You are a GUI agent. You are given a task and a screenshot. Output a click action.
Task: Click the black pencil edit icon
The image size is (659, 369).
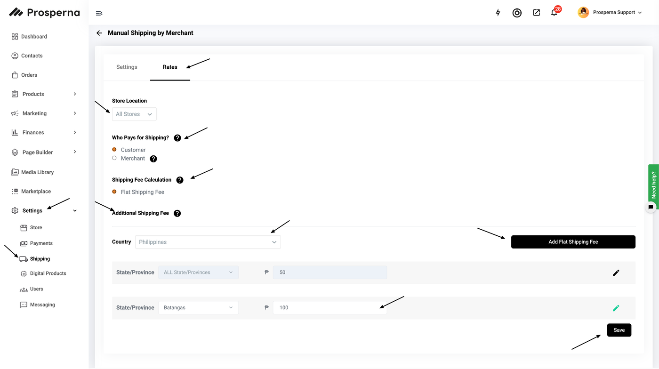pos(616,273)
